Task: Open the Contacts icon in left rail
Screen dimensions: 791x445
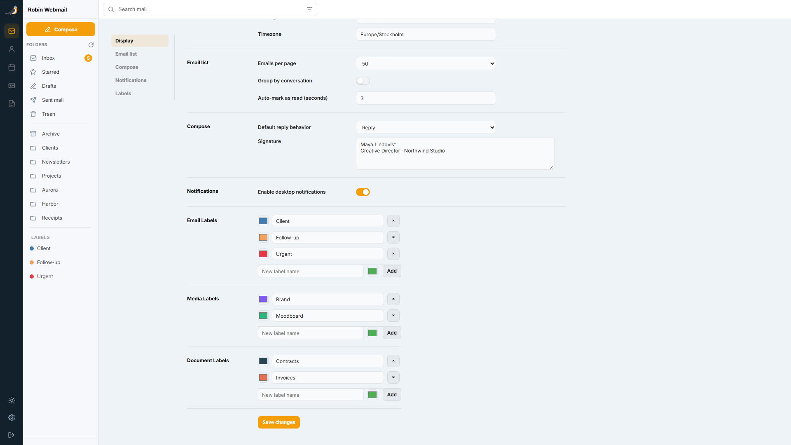Action: (12, 49)
